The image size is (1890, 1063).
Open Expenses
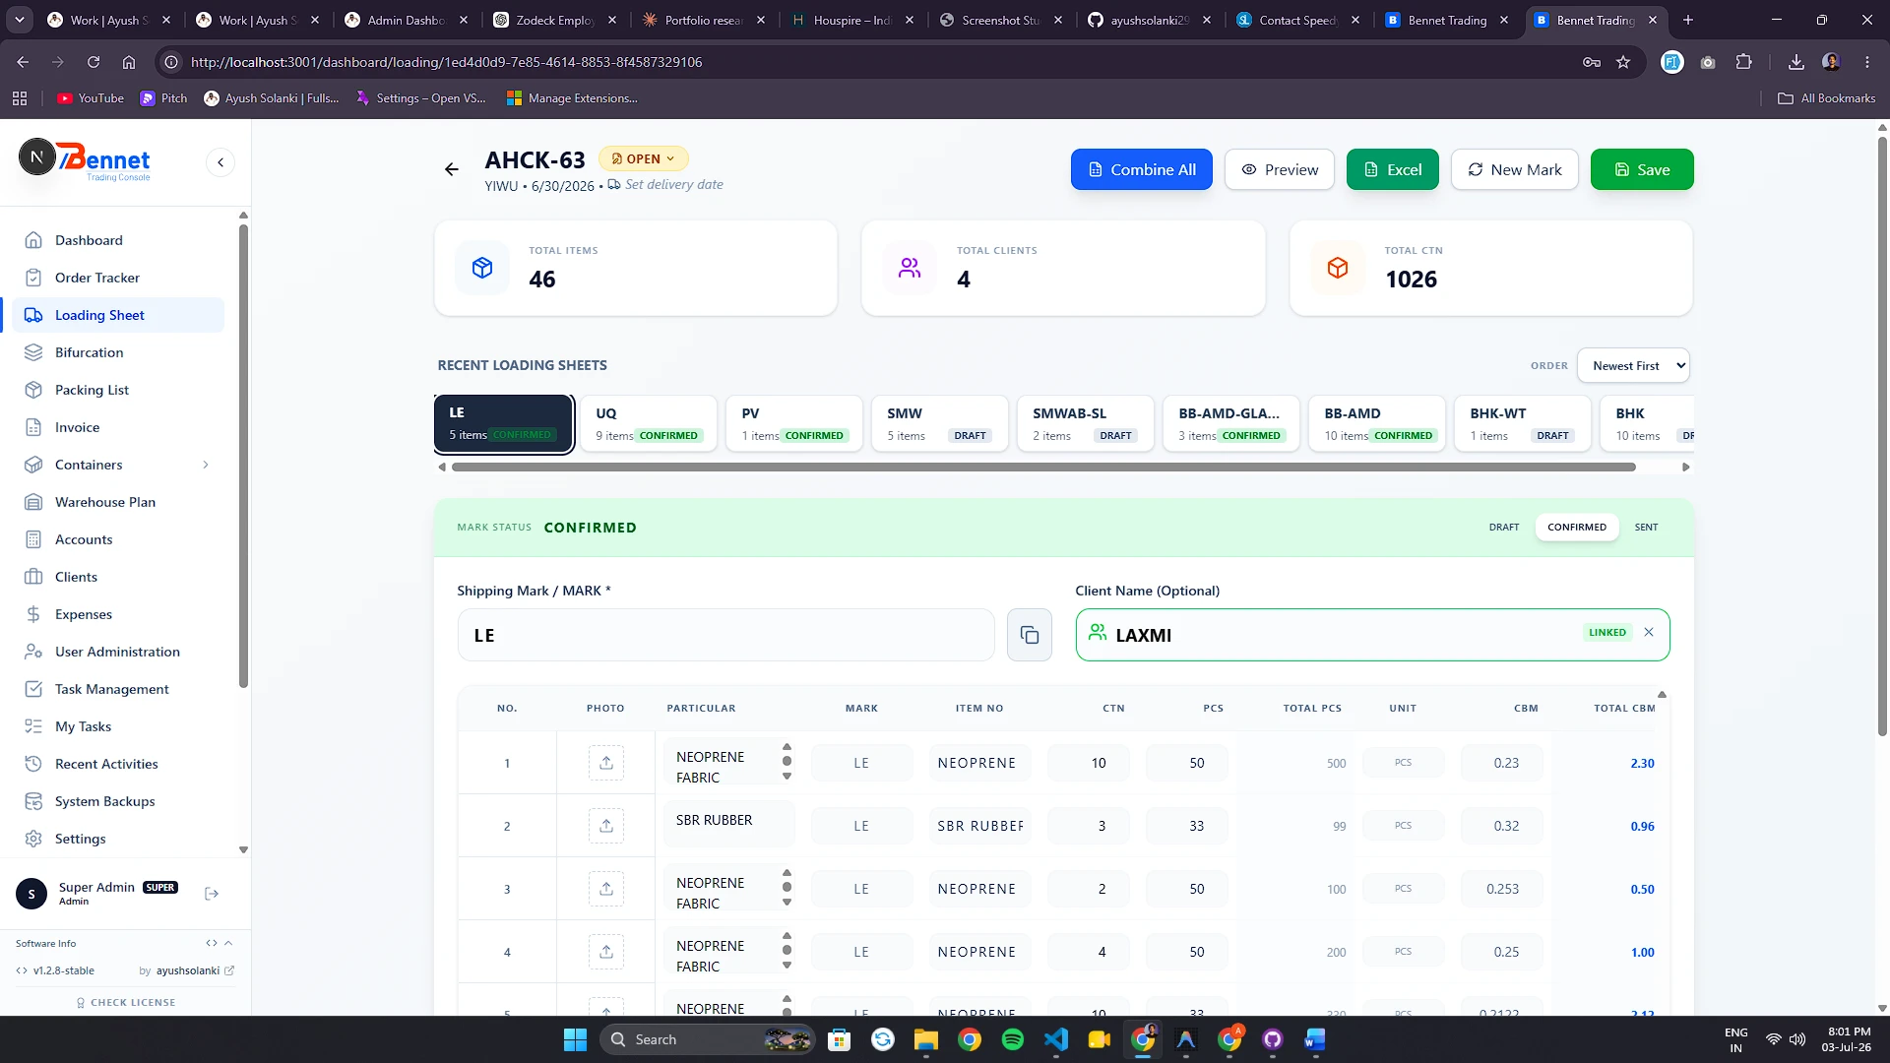click(118, 614)
